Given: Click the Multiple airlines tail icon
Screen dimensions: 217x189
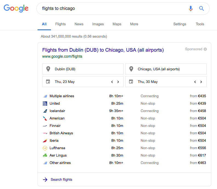Looking at the screenshot, I should click(x=45, y=96).
